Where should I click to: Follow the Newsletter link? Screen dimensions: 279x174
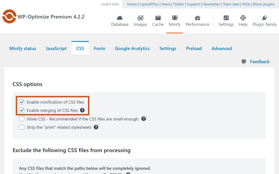[211, 4]
